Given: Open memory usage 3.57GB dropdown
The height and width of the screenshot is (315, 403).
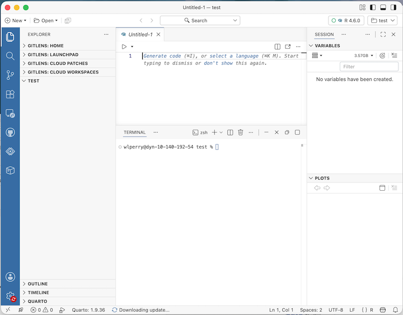Looking at the screenshot, I should (x=364, y=55).
